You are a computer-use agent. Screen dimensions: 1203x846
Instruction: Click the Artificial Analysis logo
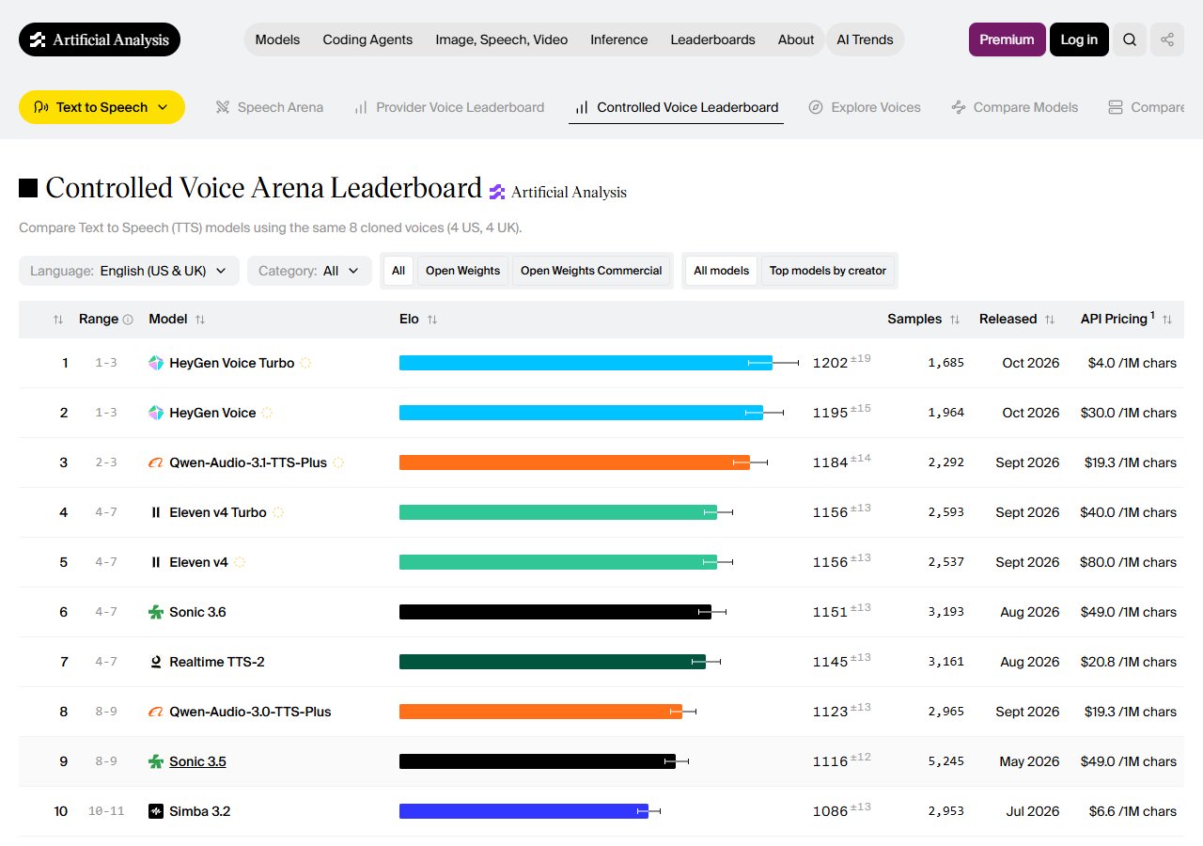click(100, 39)
